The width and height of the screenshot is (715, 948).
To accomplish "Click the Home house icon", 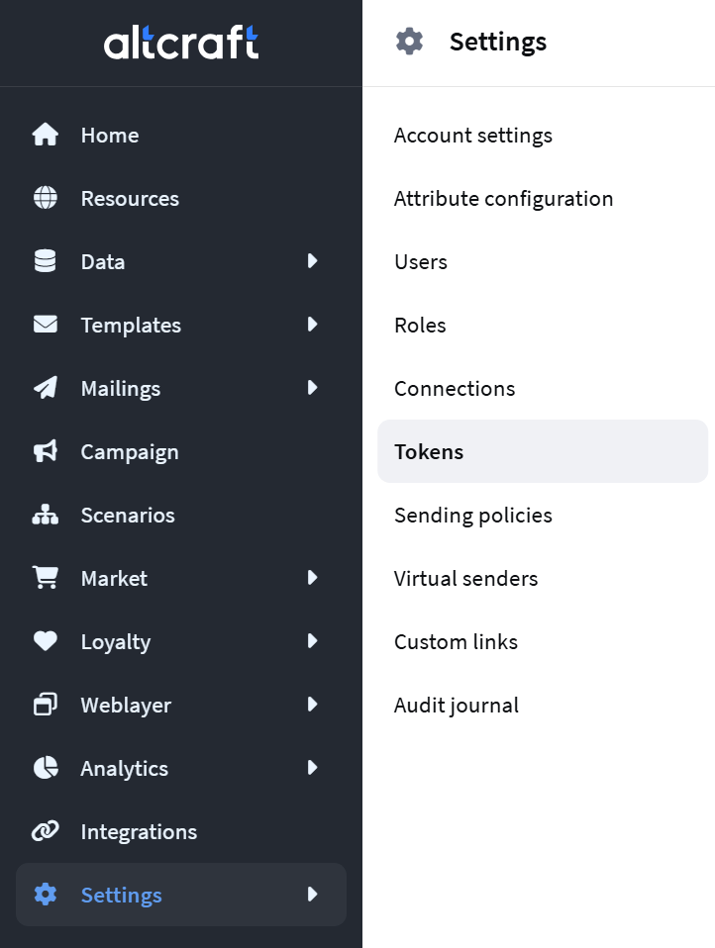I will click(x=46, y=135).
